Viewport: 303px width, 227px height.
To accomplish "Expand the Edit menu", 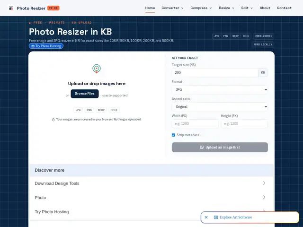I will pos(247,8).
